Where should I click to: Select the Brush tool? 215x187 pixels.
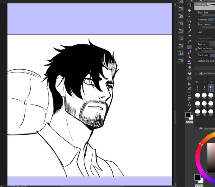[189, 52]
